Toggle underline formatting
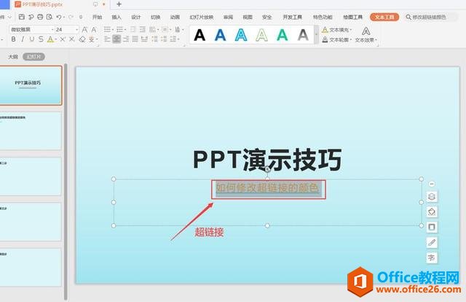This screenshot has height=302, width=466. [32, 39]
